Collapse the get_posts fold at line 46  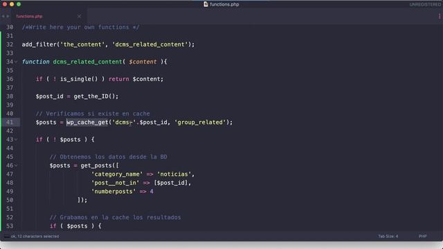(x=16, y=165)
